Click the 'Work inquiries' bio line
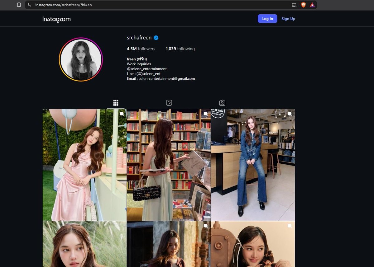Viewport: 374px width, 267px height. click(139, 64)
